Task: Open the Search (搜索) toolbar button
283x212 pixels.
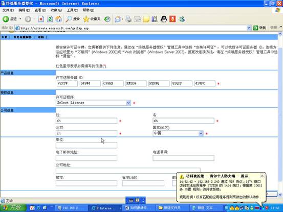Action: (x=73, y=19)
